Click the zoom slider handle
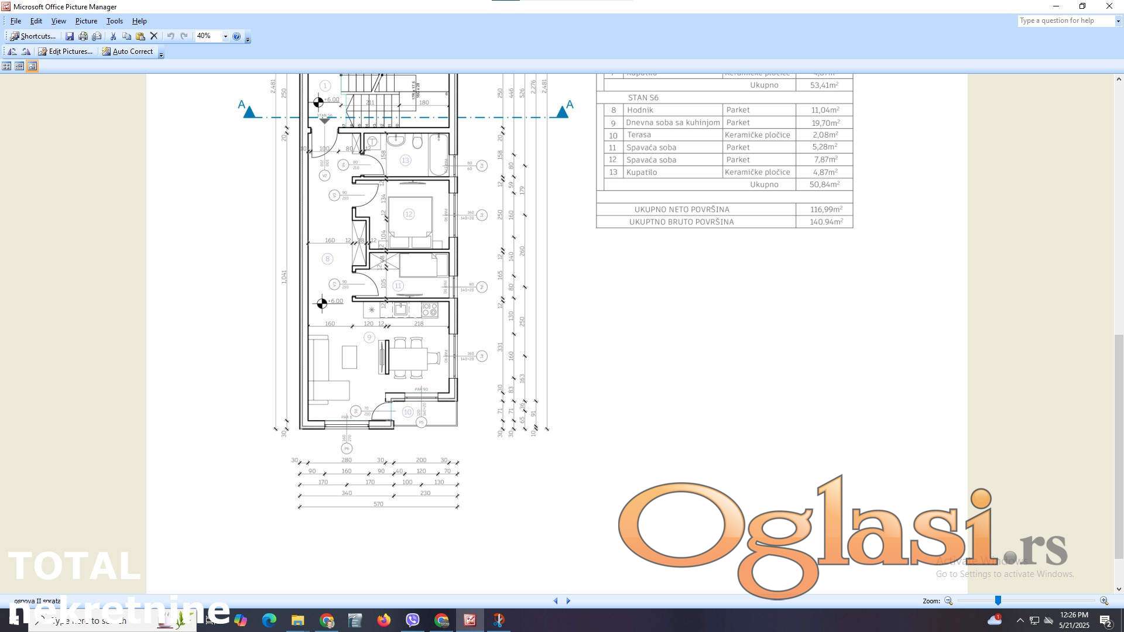Screen dimensions: 1124x632 998,600
